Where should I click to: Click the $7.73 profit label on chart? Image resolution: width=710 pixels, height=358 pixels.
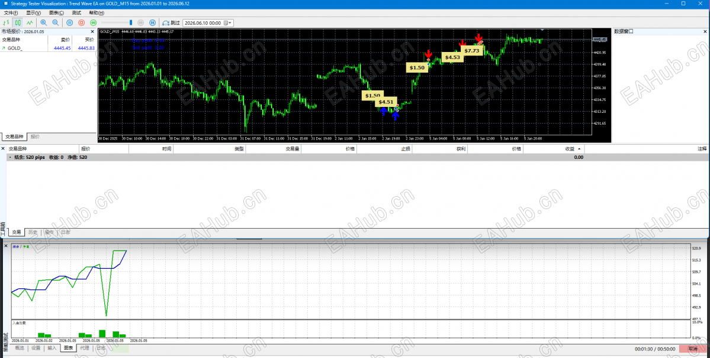point(472,51)
